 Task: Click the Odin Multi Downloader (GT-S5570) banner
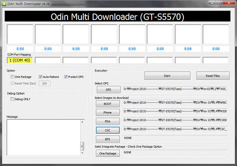coord(118,16)
